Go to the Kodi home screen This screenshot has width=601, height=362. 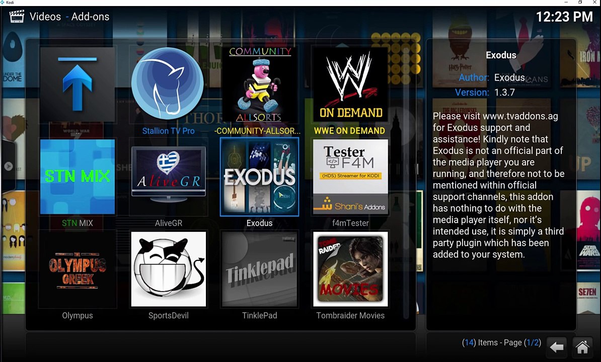pyautogui.click(x=582, y=347)
